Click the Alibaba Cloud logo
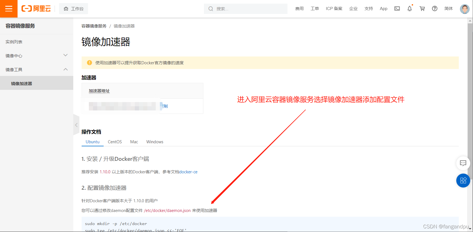 [36, 9]
